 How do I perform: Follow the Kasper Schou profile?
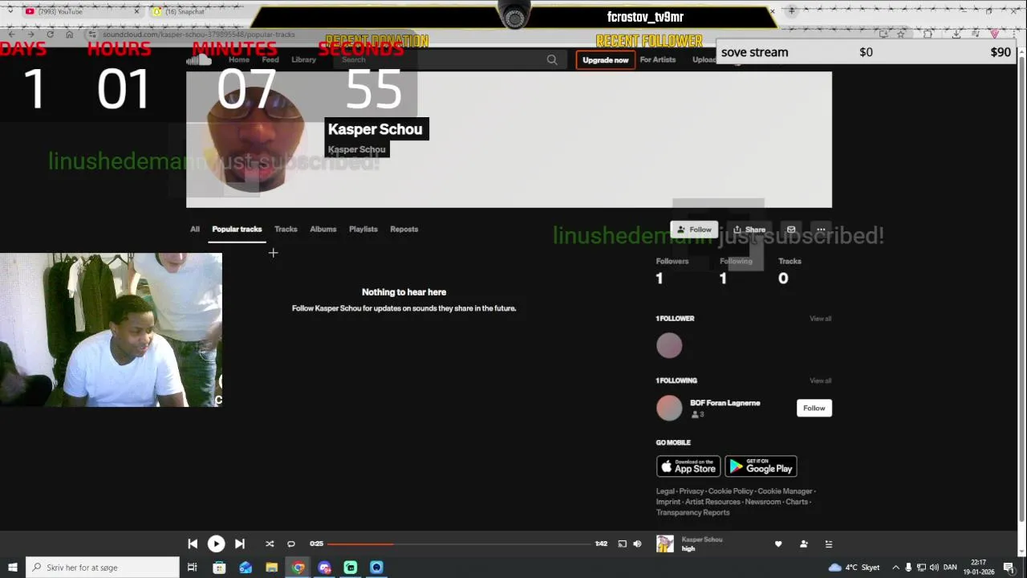click(x=694, y=230)
